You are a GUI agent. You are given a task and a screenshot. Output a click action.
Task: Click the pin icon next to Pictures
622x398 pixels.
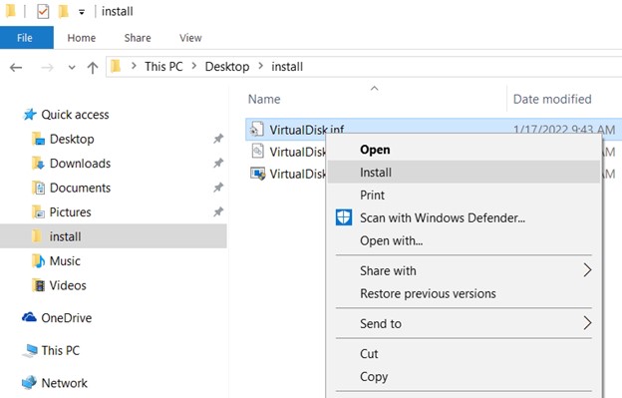218,211
